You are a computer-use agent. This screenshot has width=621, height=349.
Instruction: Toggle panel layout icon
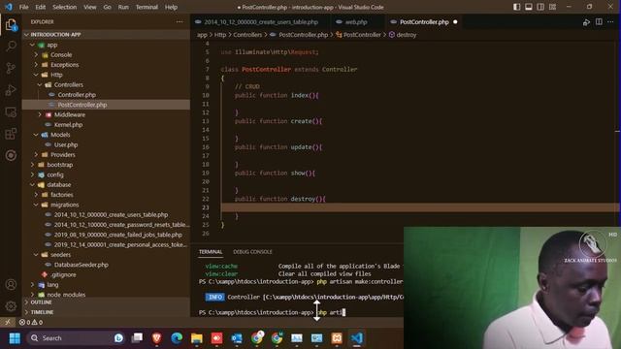529,7
